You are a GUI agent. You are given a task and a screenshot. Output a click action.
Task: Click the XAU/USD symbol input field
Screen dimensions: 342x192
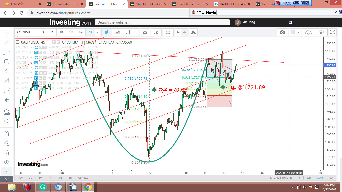coord(27,32)
